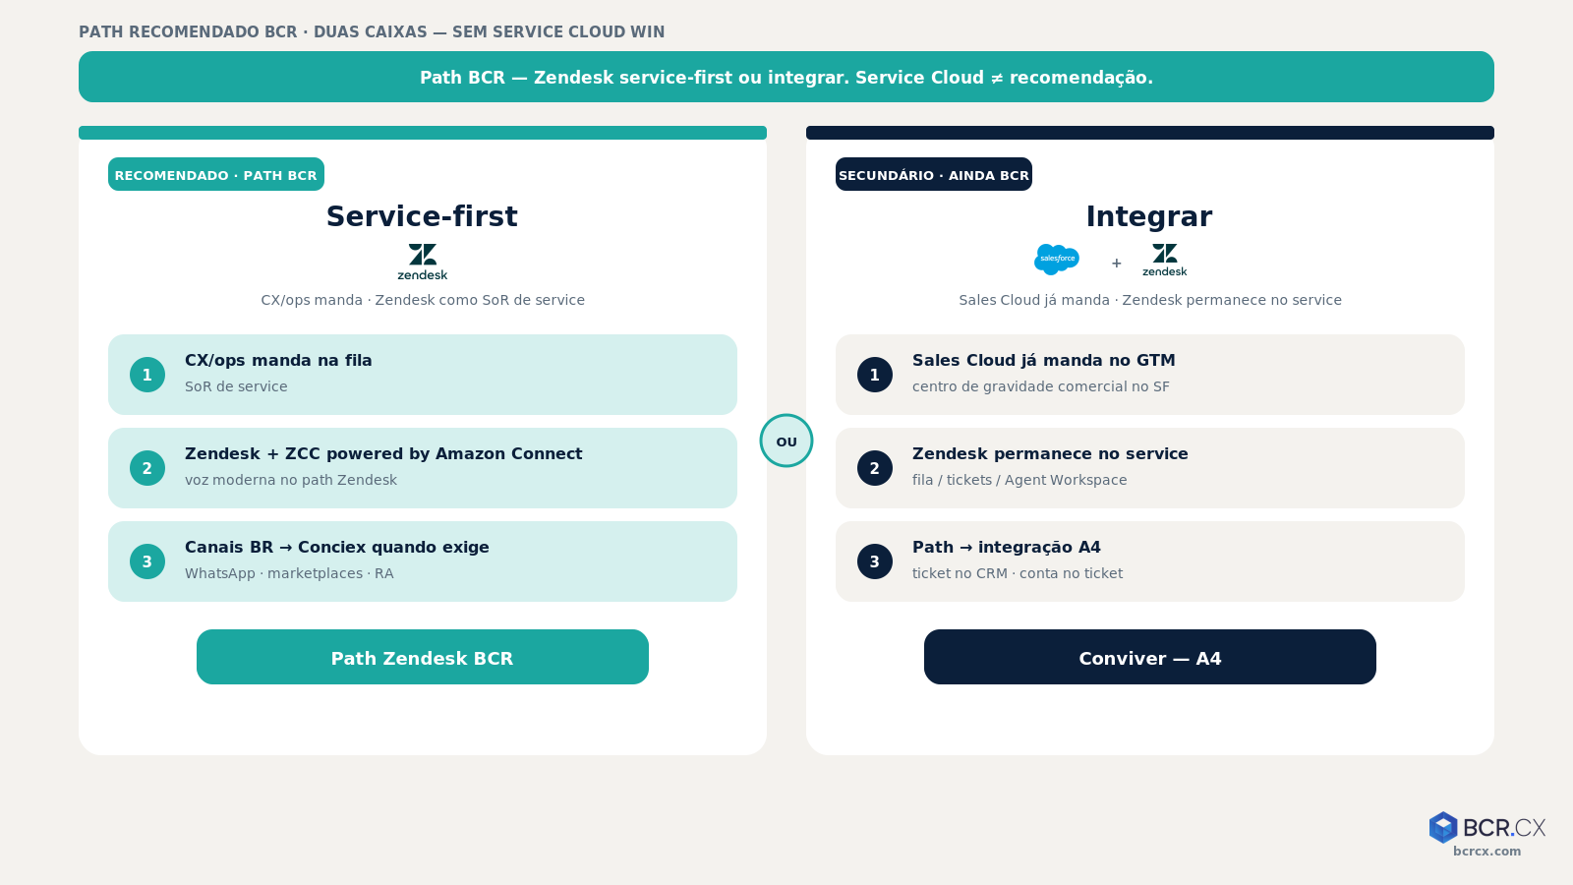Click the Conviver — A4 button

[1150, 657]
